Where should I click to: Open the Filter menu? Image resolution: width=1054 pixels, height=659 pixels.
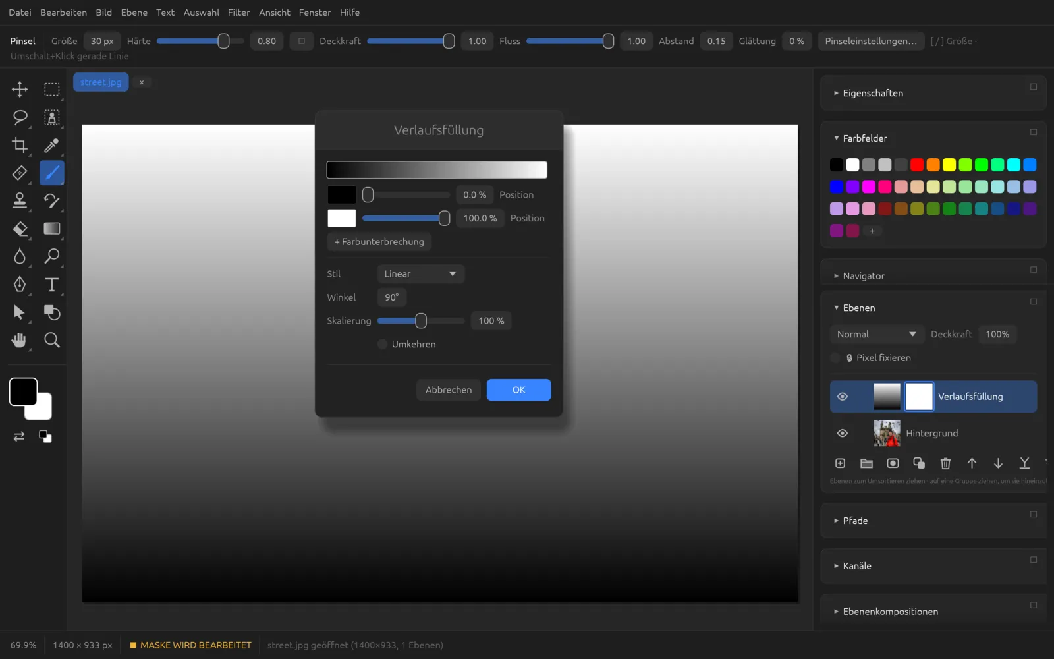pos(238,13)
